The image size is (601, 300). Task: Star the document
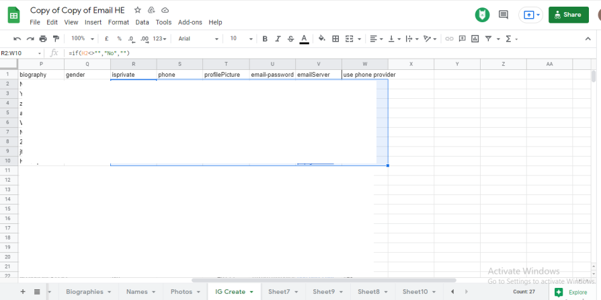click(138, 10)
